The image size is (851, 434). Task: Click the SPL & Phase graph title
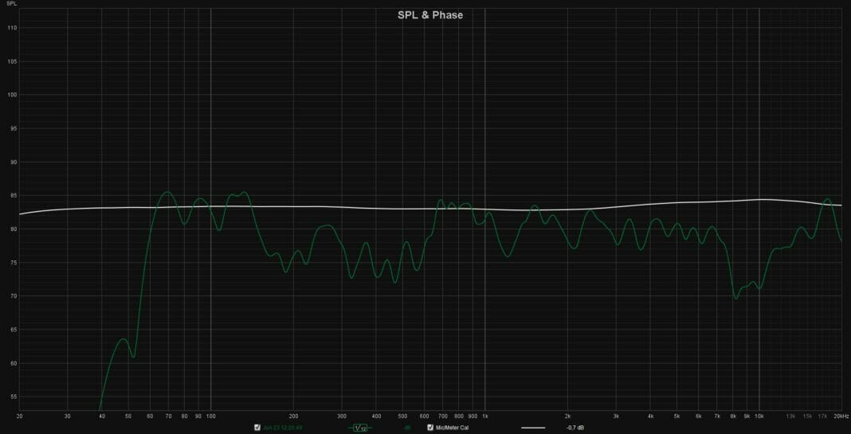click(x=430, y=15)
